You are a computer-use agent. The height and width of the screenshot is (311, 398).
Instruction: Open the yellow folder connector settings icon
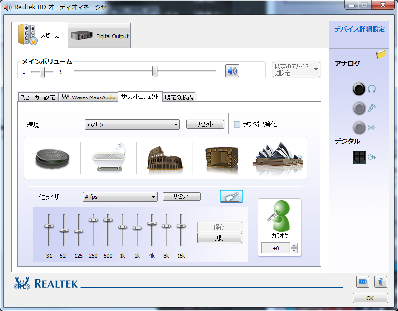coord(381,54)
